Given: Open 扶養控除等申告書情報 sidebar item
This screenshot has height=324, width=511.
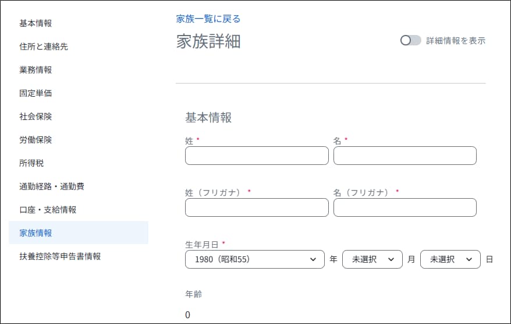Looking at the screenshot, I should point(60,256).
